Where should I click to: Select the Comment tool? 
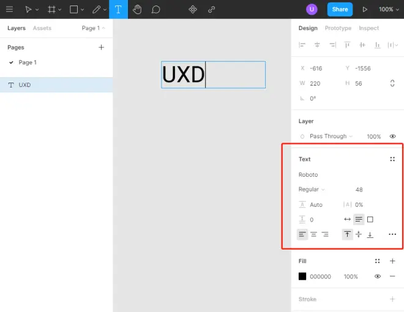point(155,10)
